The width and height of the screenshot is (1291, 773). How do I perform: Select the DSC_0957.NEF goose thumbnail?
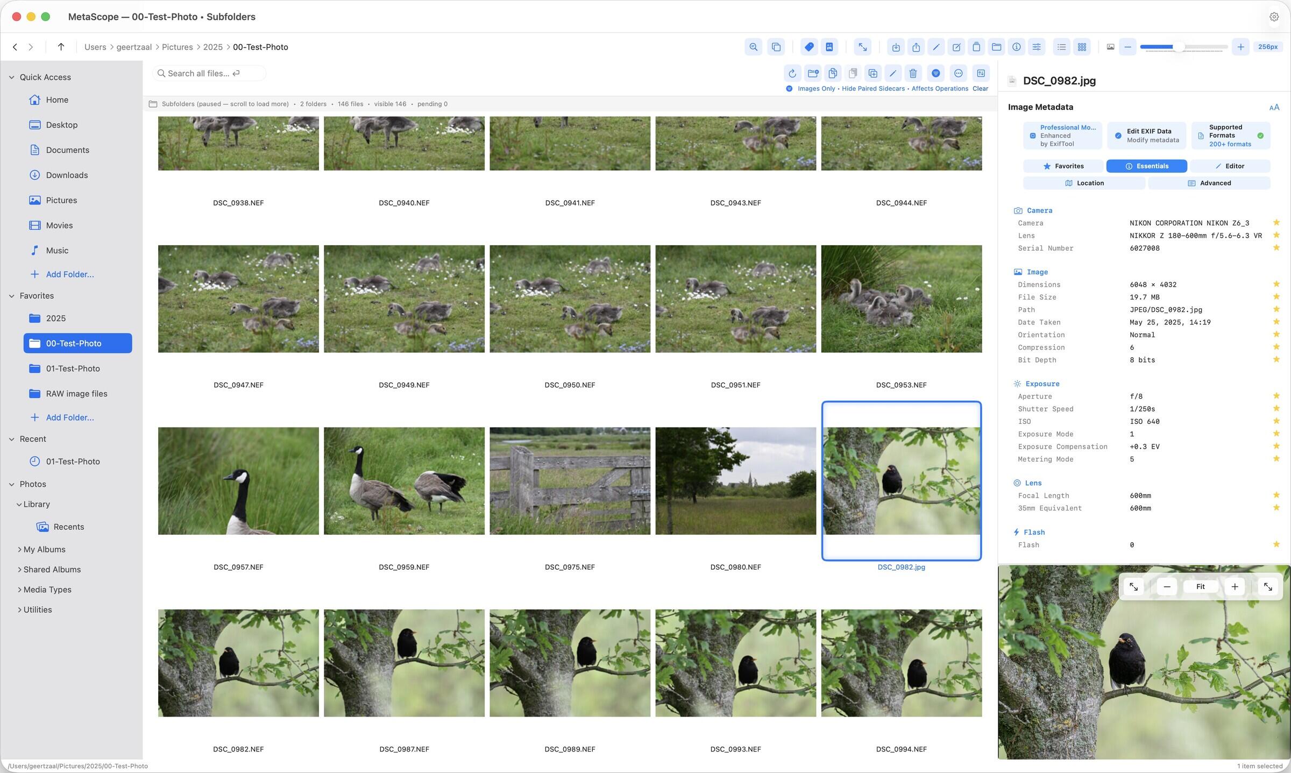(x=238, y=480)
